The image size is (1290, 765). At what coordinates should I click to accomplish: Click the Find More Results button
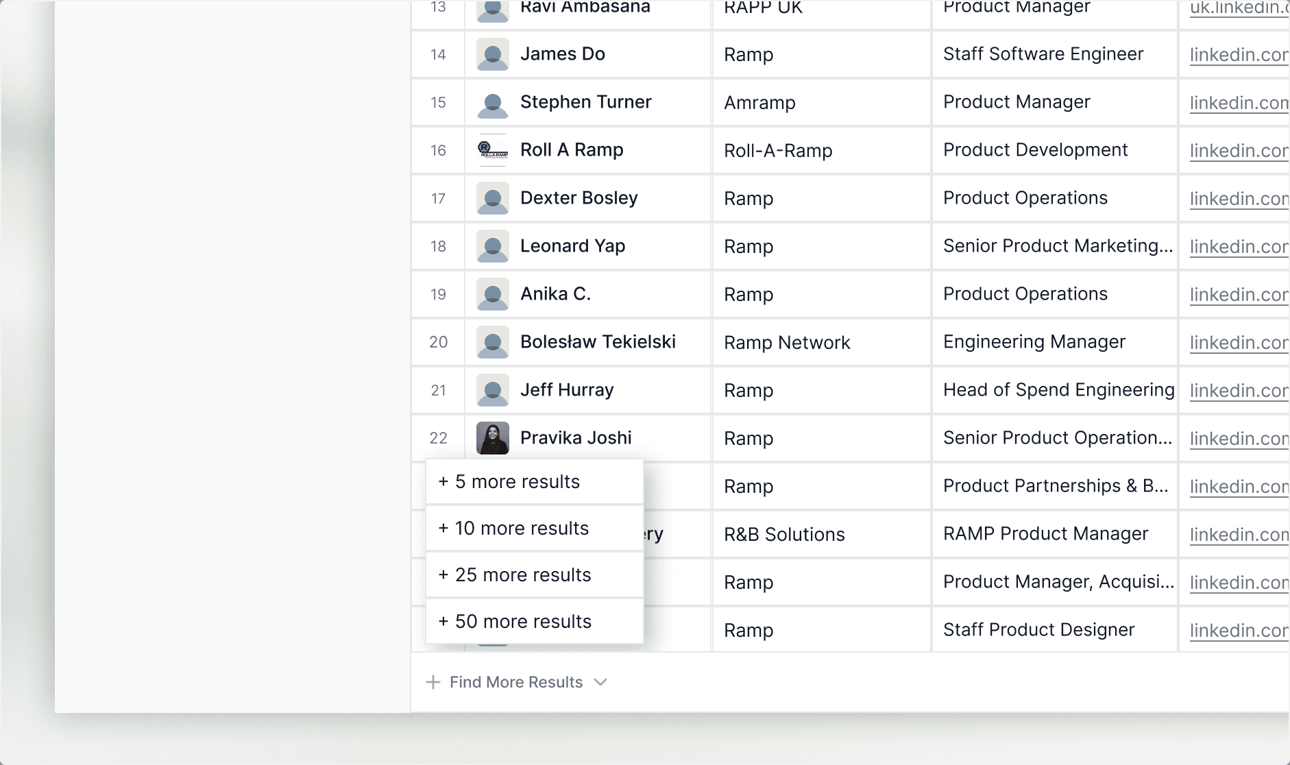click(516, 682)
